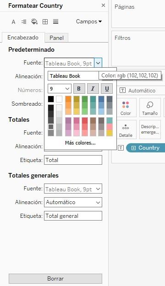Screen dimensions: 165x286
Task: Open the alignment formatting icon
Action: click(24, 22)
